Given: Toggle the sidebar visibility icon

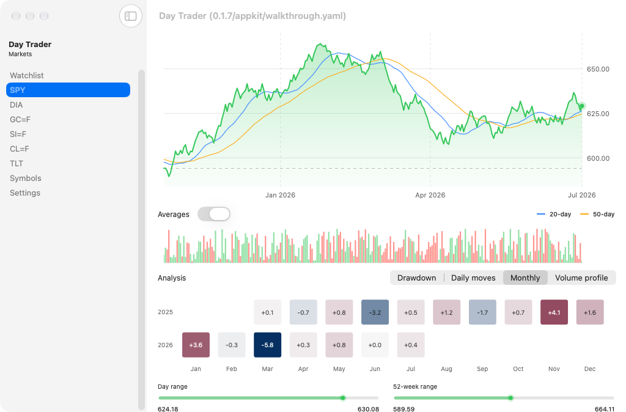Looking at the screenshot, I should coord(131,16).
